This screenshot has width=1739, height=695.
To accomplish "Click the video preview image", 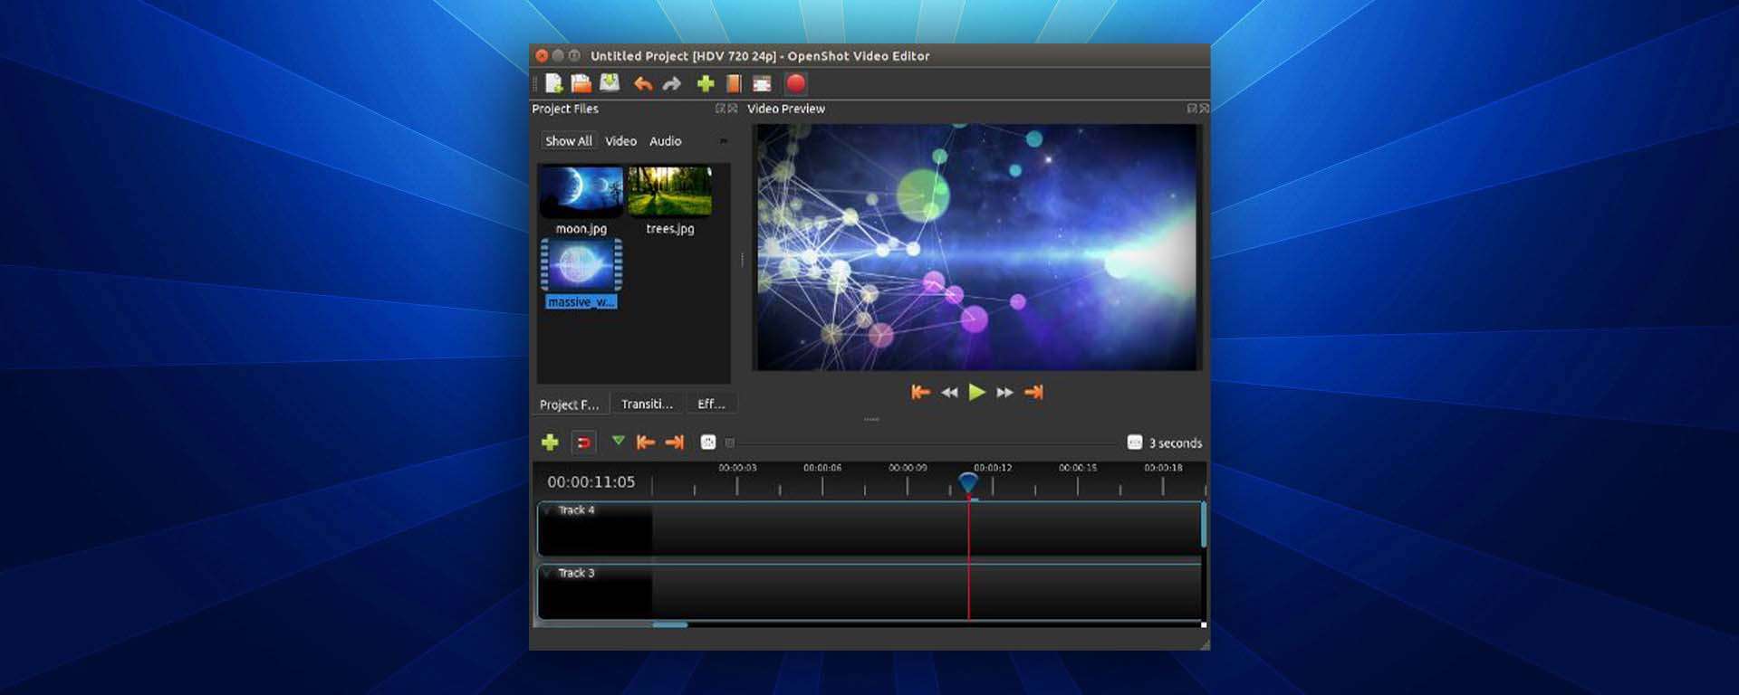I will coord(977,247).
